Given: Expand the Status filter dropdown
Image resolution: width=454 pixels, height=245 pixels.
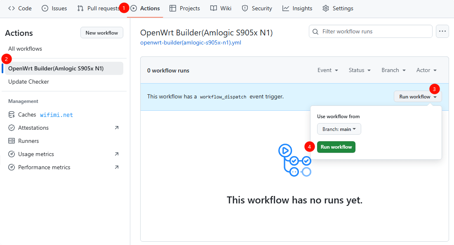Looking at the screenshot, I should [x=360, y=70].
